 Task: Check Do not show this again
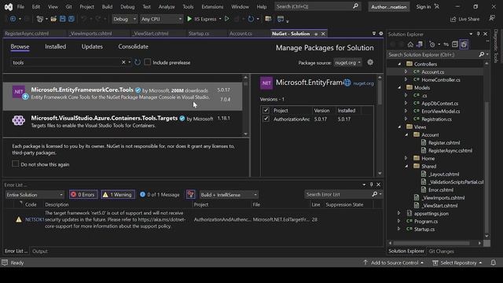point(16,164)
